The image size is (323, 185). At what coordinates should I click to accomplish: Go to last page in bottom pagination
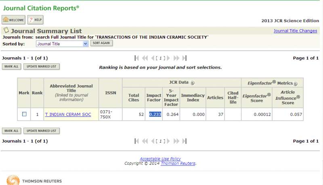click(185, 141)
